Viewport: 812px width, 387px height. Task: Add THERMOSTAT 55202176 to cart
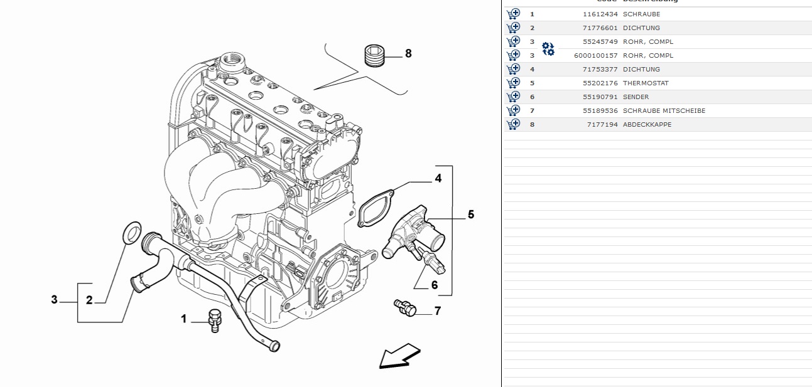click(x=513, y=83)
